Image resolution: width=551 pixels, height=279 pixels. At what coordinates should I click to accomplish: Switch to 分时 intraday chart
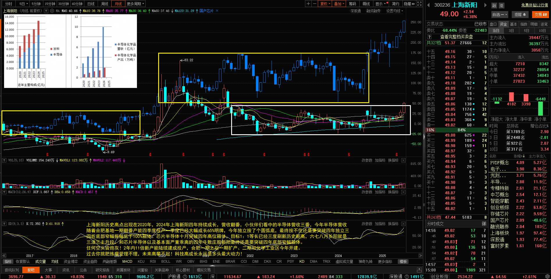[9, 4]
